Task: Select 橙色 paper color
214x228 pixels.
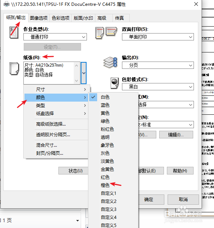Action: (114, 185)
